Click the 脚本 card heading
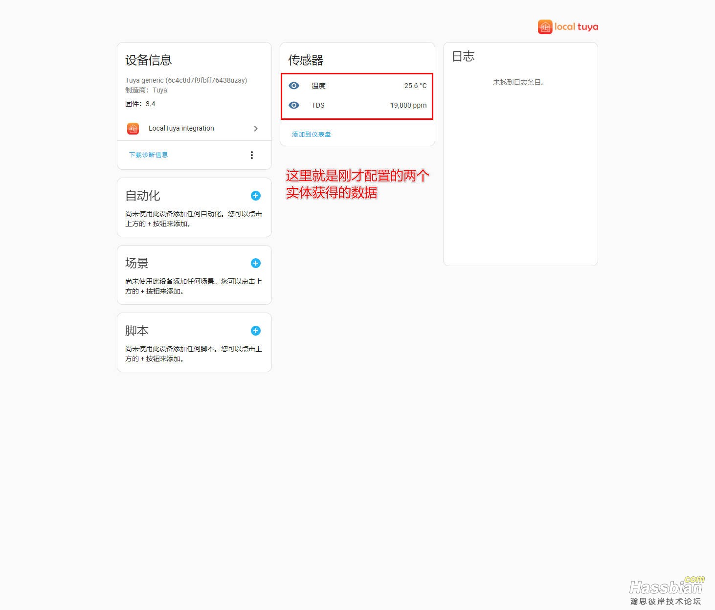This screenshot has height=610, width=715. point(137,331)
